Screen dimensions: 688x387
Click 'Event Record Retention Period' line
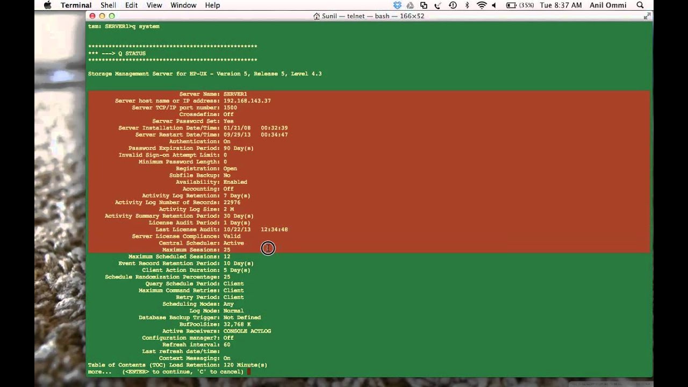tap(186, 263)
